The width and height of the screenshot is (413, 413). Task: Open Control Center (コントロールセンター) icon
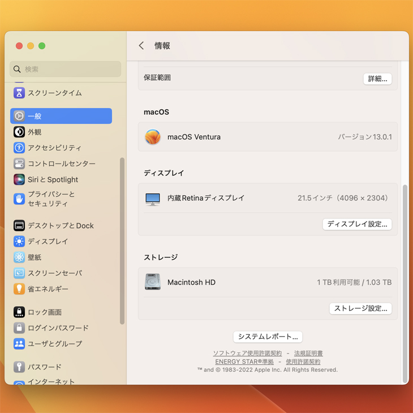tap(19, 164)
